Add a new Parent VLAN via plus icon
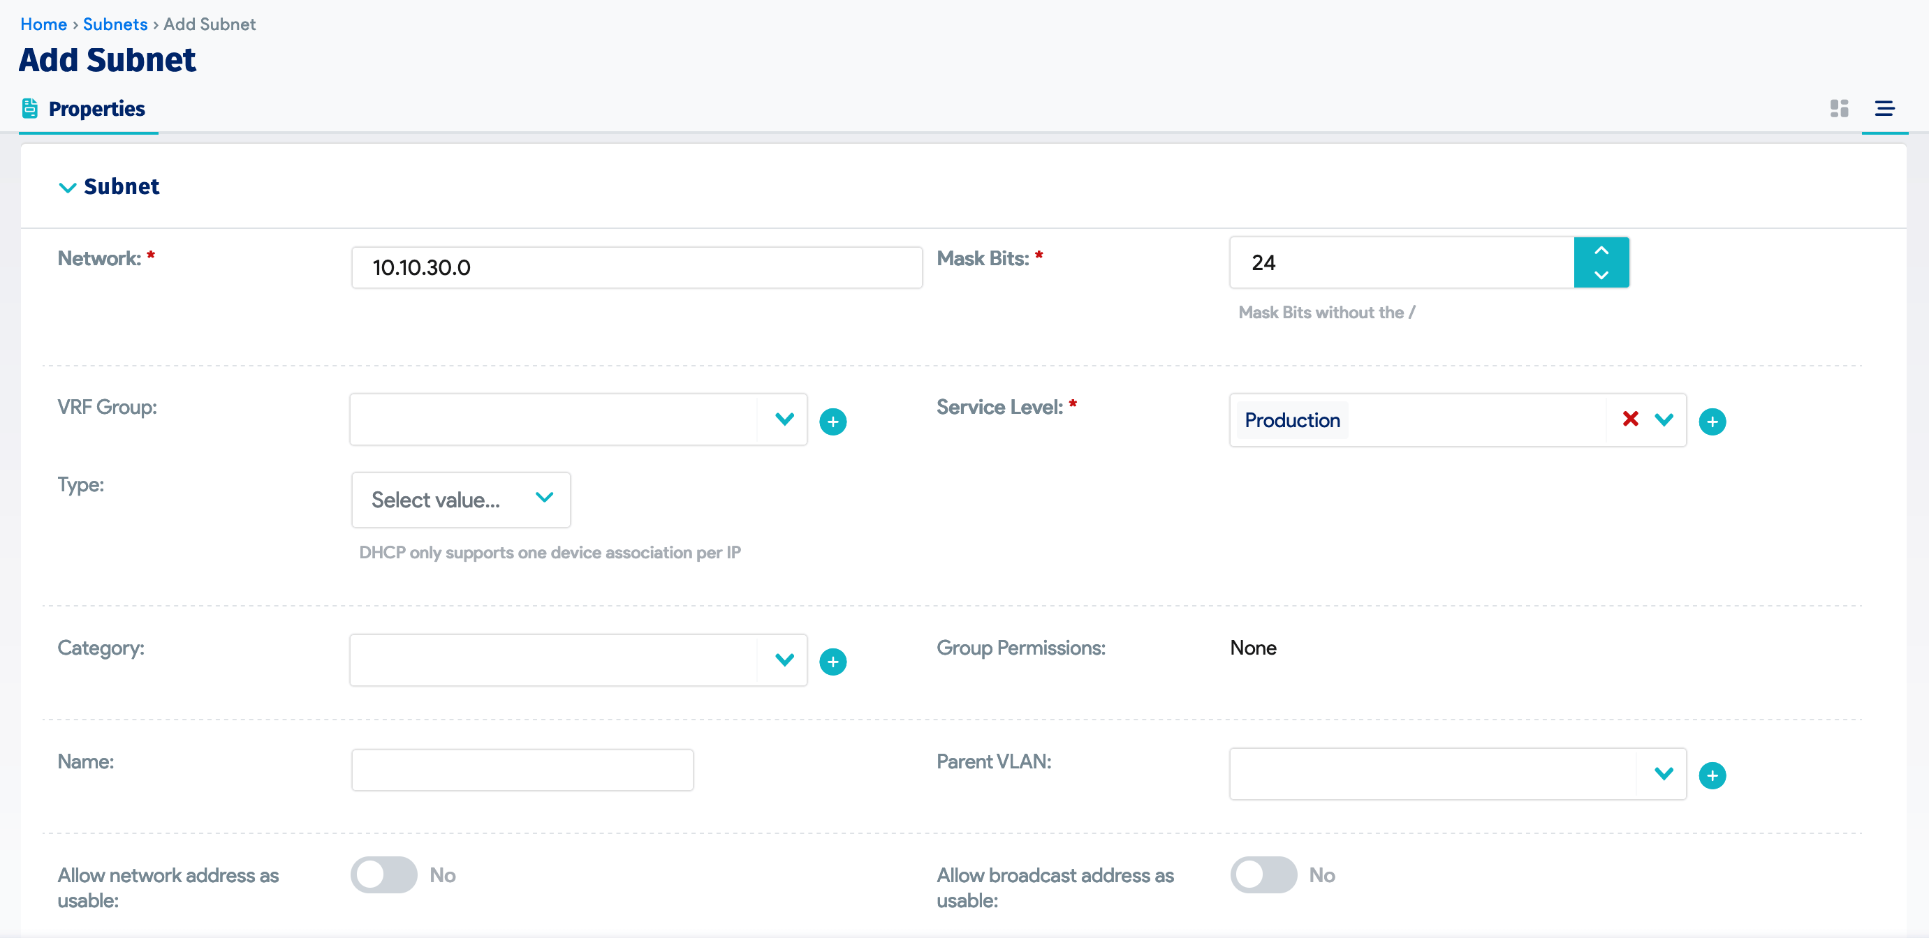 1713,774
